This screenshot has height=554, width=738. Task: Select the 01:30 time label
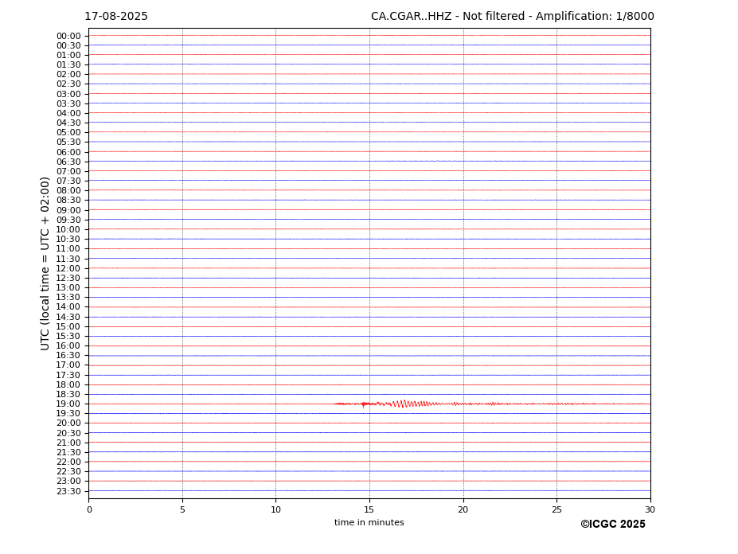pyautogui.click(x=68, y=65)
